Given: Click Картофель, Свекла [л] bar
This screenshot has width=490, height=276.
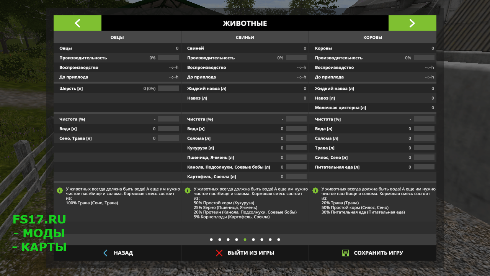Looking at the screenshot, I should pyautogui.click(x=296, y=176).
